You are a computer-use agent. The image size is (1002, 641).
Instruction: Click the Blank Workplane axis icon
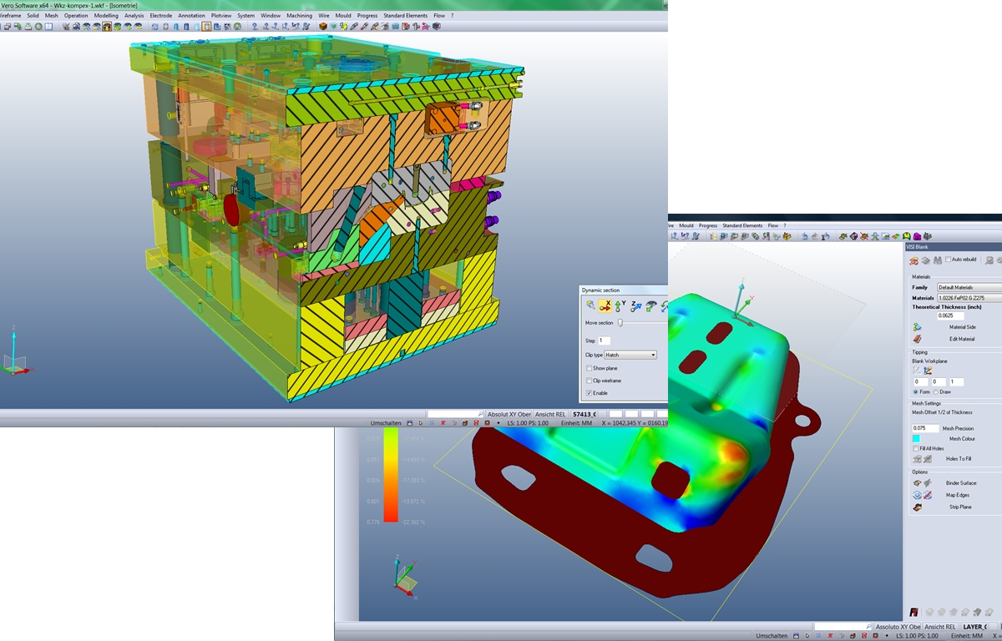tap(927, 370)
